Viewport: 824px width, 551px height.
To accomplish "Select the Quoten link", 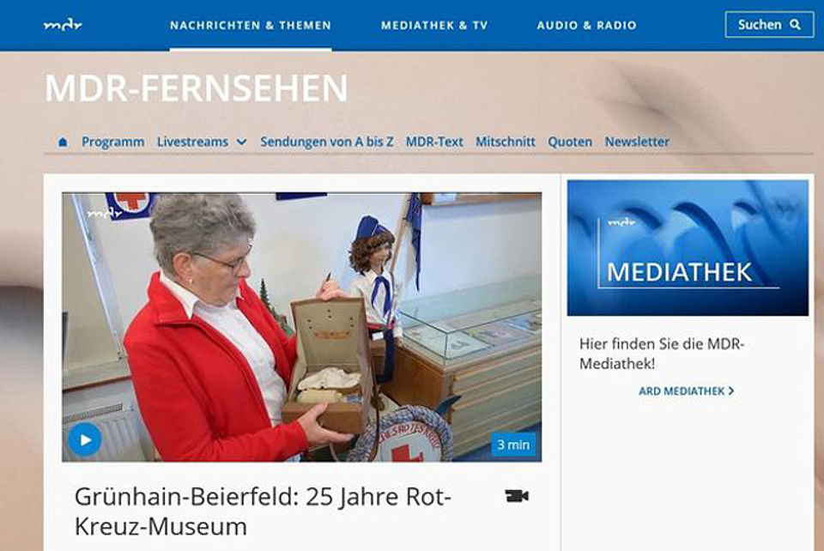I will pyautogui.click(x=570, y=142).
